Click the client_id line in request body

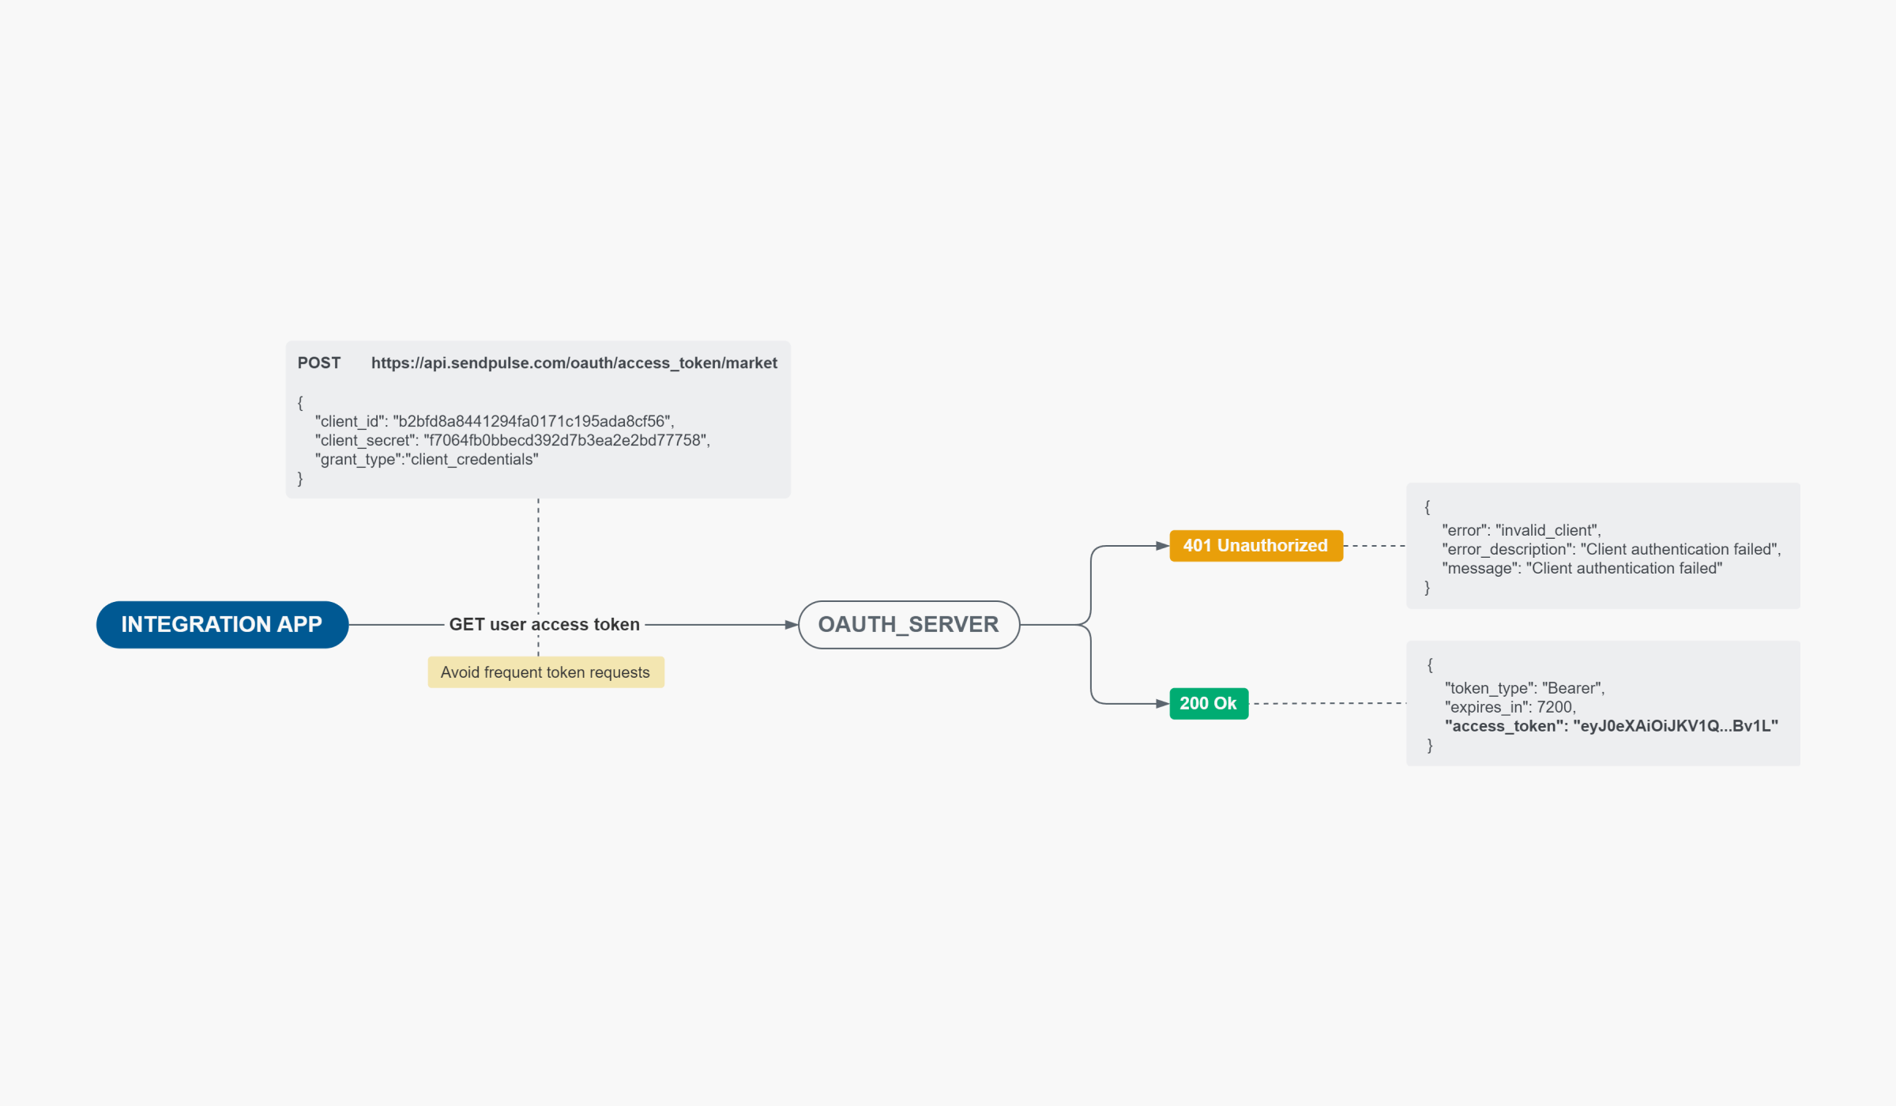(494, 421)
